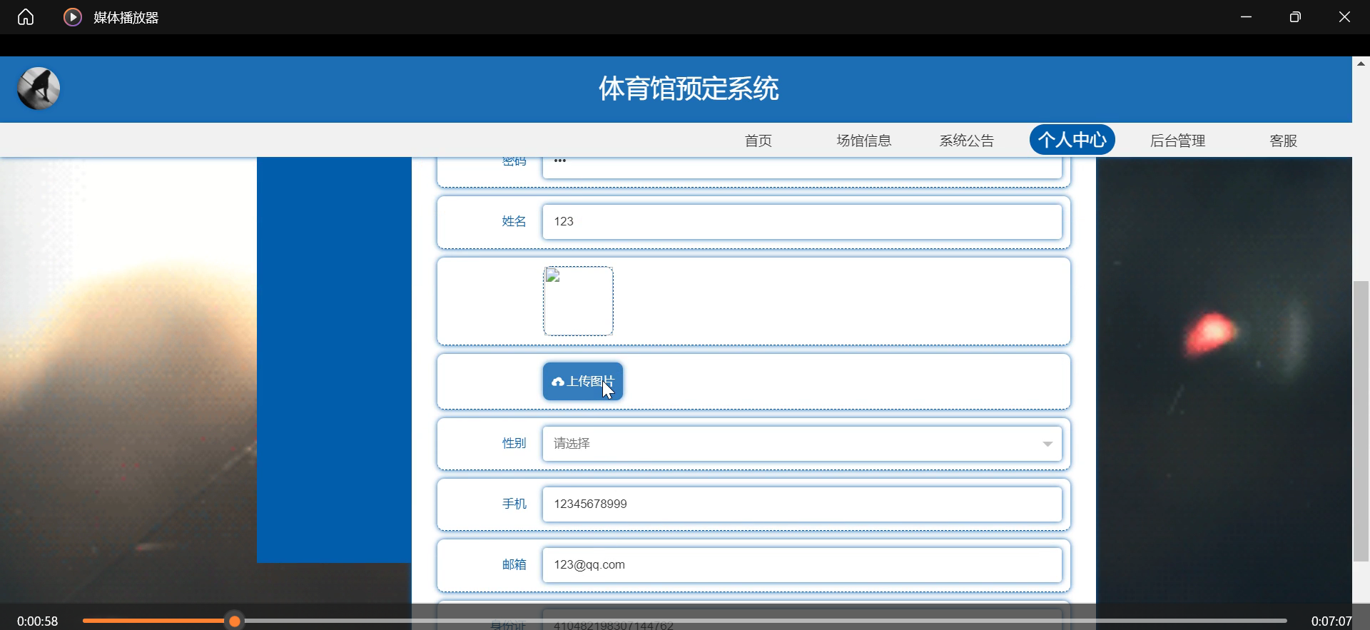Click the 上传图片 upload button
1370x630 pixels.
pyautogui.click(x=583, y=382)
